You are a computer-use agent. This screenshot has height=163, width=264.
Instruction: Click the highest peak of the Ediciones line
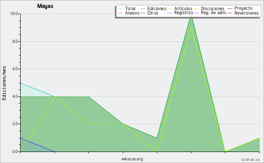(191, 15)
